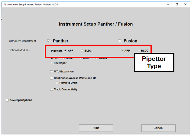
Task: Pick the 1/3/5 RTFs option
Action: (x=80, y=58)
